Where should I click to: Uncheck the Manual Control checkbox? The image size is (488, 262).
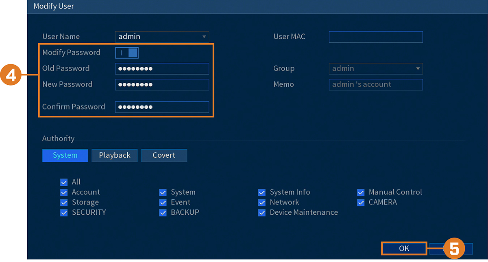point(361,192)
